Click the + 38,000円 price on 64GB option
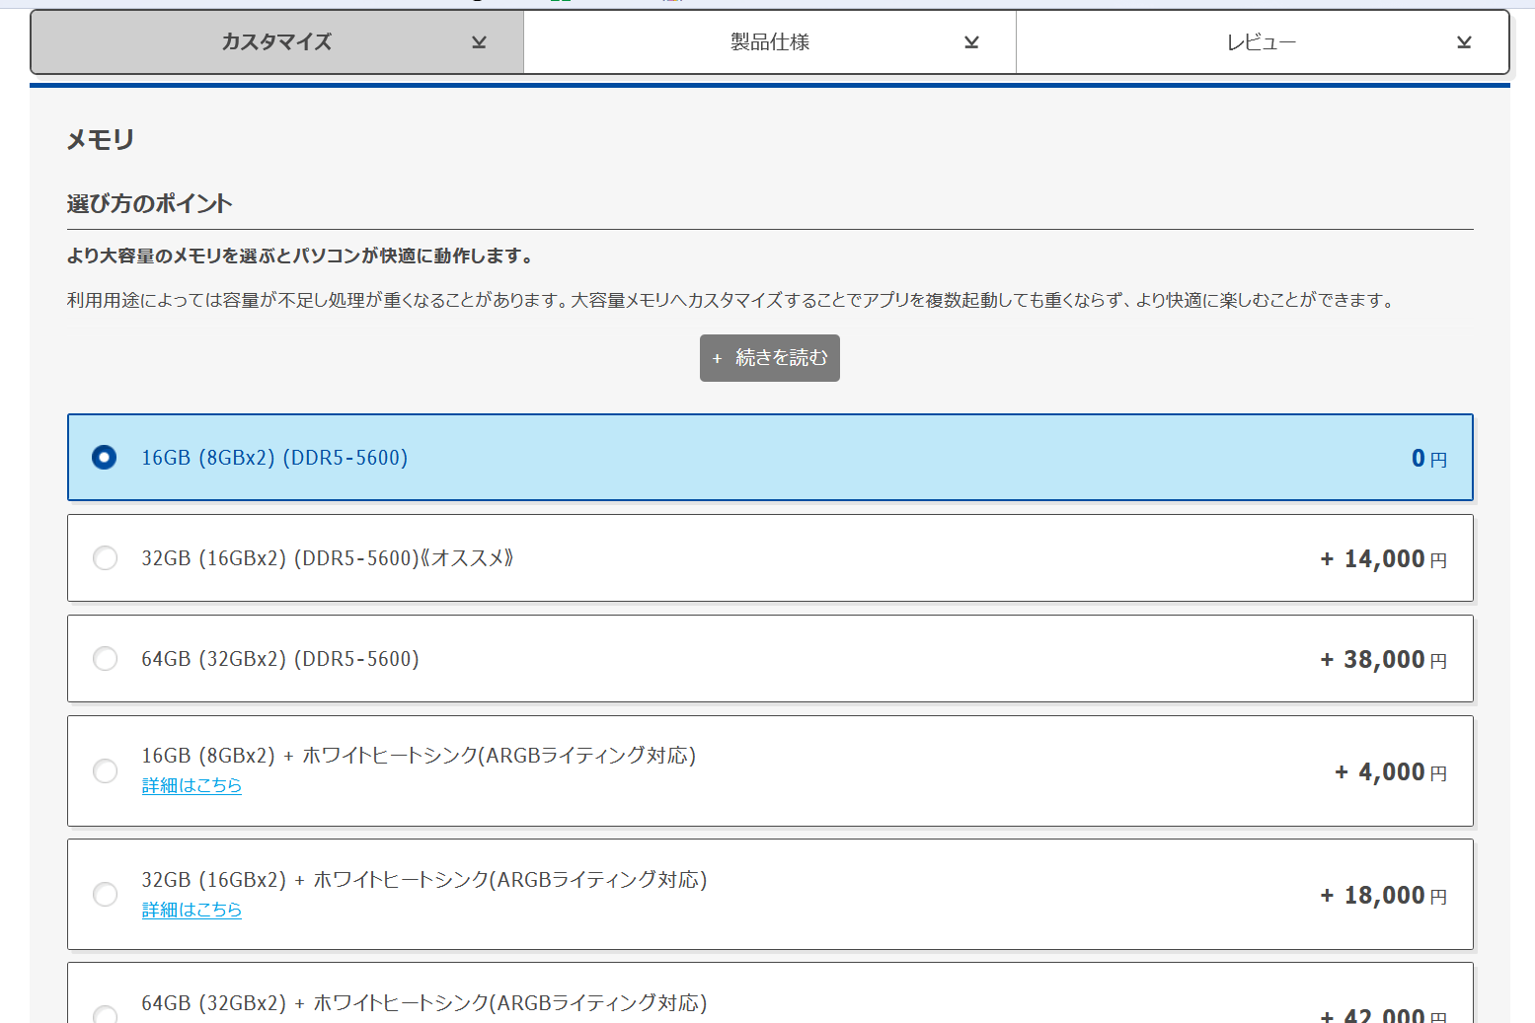 pos(1383,660)
